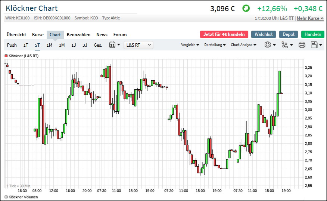
Task: Click red Klöckner (L&S RT) legend swatch
Action: tap(6, 56)
